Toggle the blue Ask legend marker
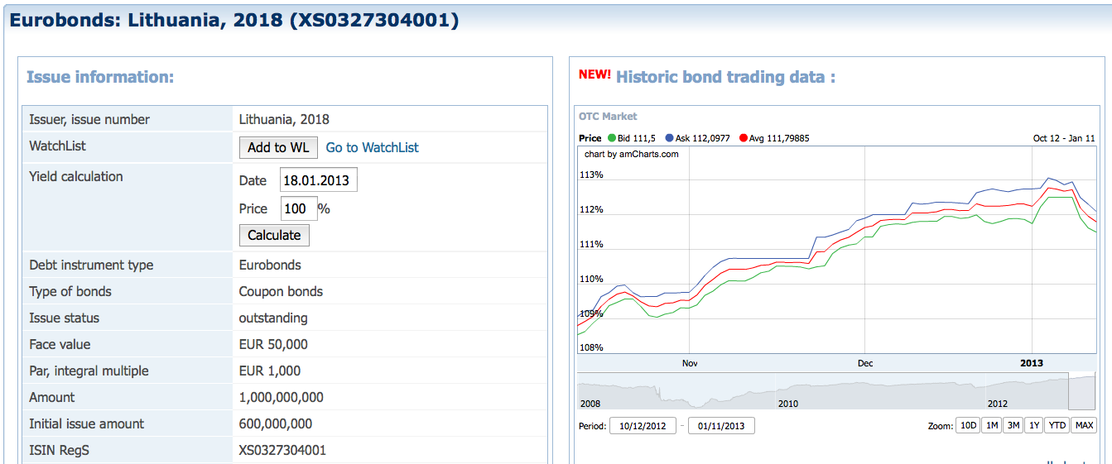 click(669, 138)
